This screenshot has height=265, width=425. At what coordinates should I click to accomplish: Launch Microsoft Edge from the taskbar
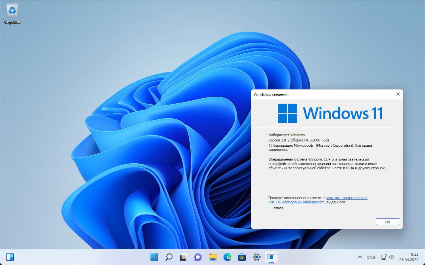coord(228,257)
